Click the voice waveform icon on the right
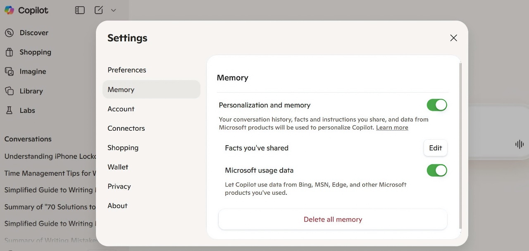529x251 pixels. tap(519, 144)
